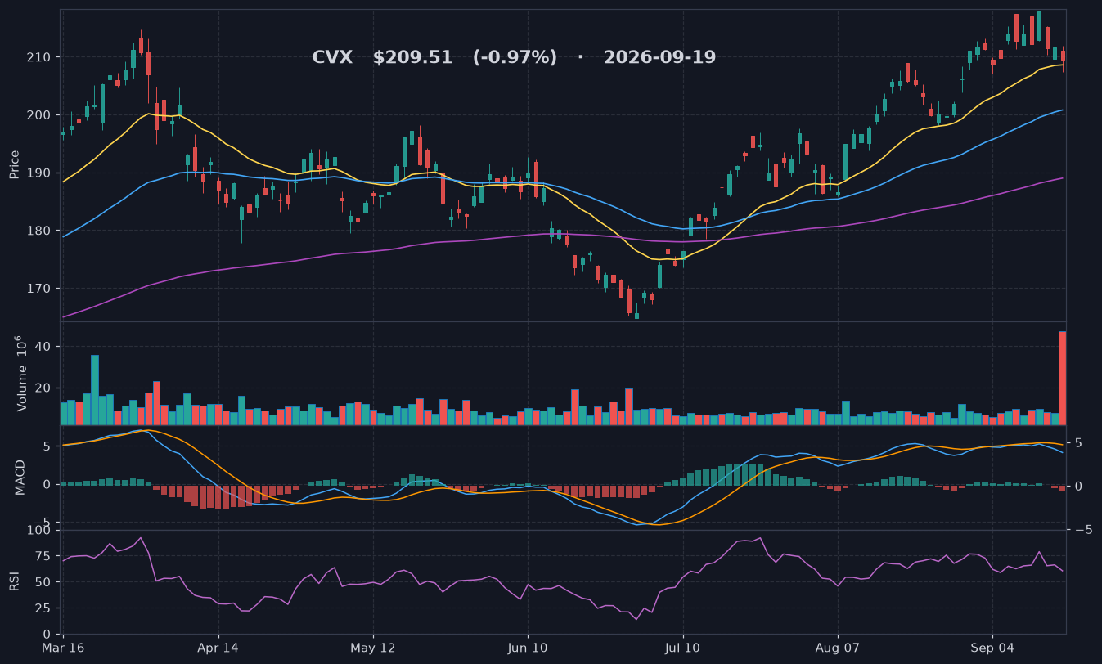The width and height of the screenshot is (1102, 664).
Task: Click the CVX ticker symbol in title
Action: tap(332, 58)
